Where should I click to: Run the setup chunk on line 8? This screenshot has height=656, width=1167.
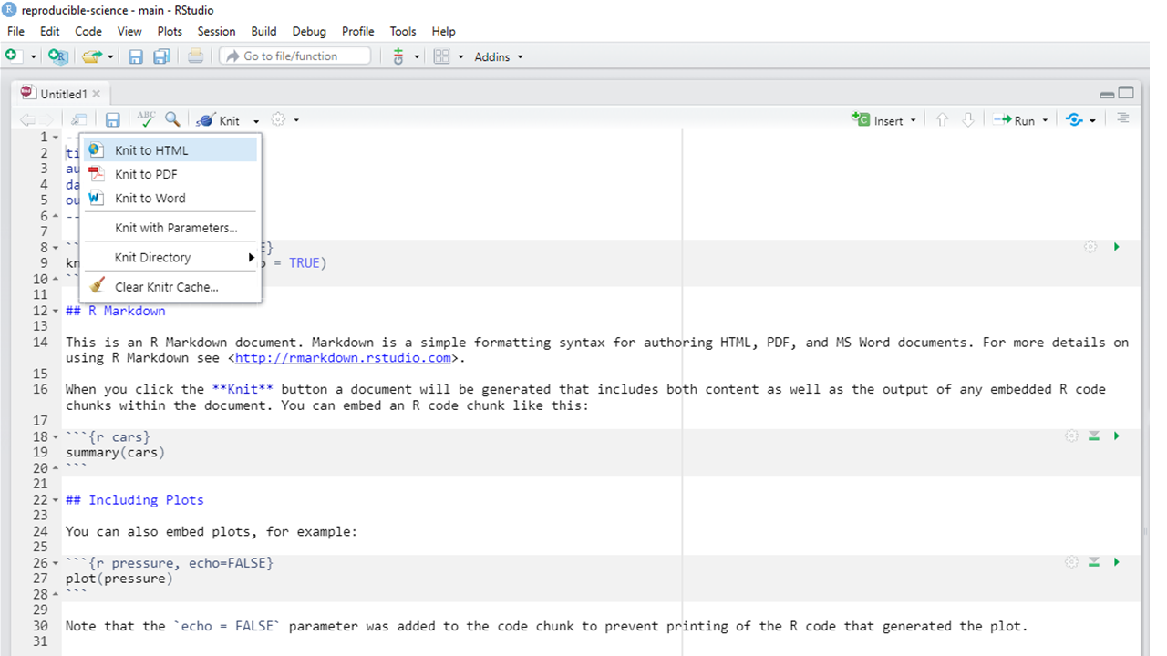1116,247
